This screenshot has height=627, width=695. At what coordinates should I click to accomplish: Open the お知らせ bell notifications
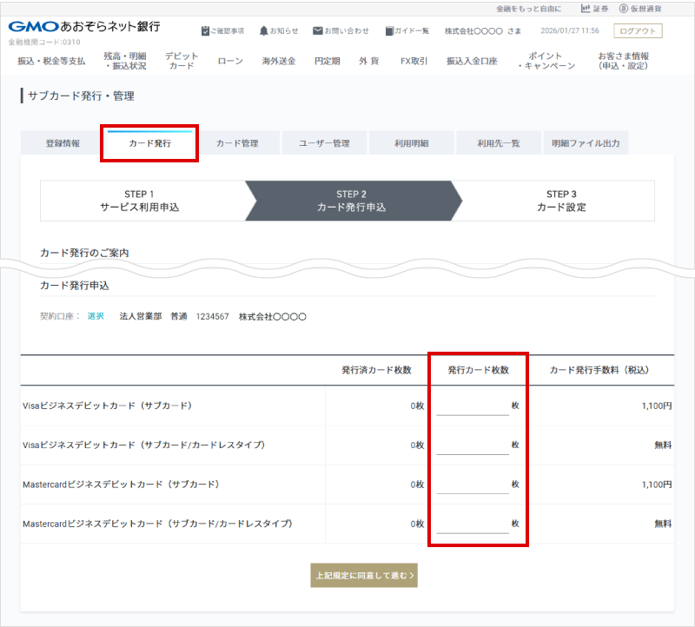pyautogui.click(x=279, y=31)
